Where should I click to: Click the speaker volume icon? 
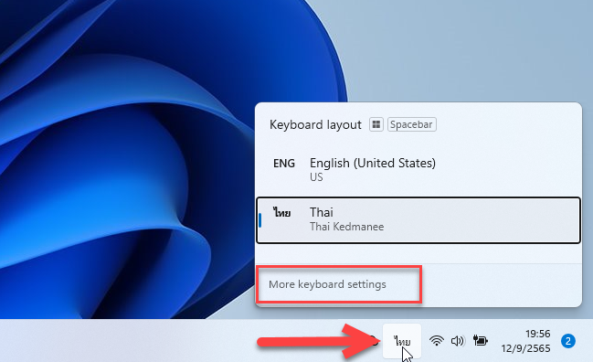click(458, 341)
